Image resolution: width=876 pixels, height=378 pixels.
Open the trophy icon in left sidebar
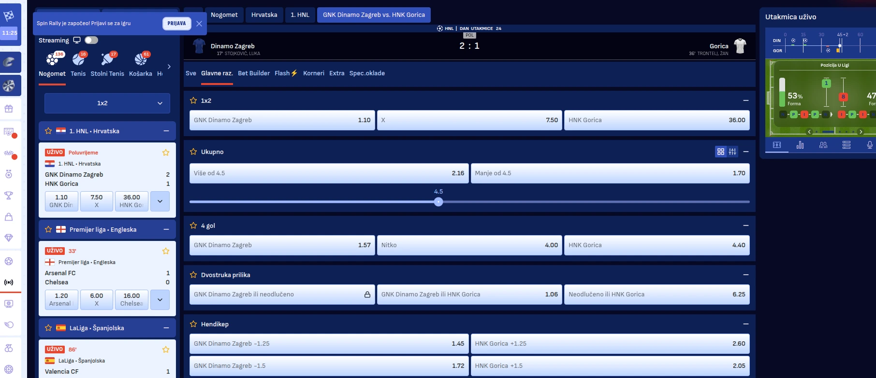click(x=9, y=196)
